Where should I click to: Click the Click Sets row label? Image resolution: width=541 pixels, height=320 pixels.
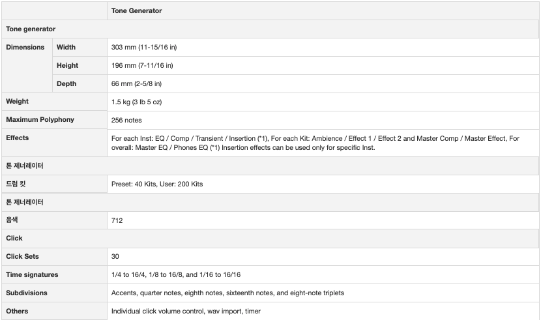(23, 257)
